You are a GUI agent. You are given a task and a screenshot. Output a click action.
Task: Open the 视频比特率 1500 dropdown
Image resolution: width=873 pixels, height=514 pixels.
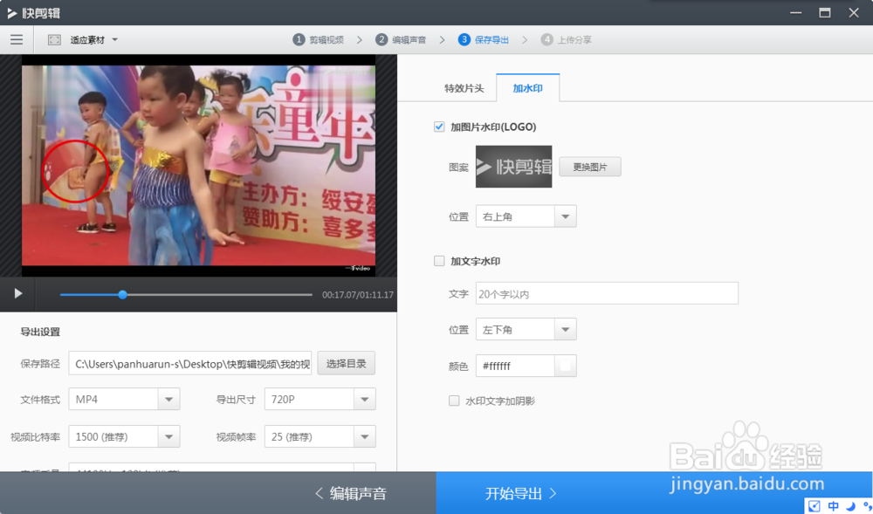point(124,436)
